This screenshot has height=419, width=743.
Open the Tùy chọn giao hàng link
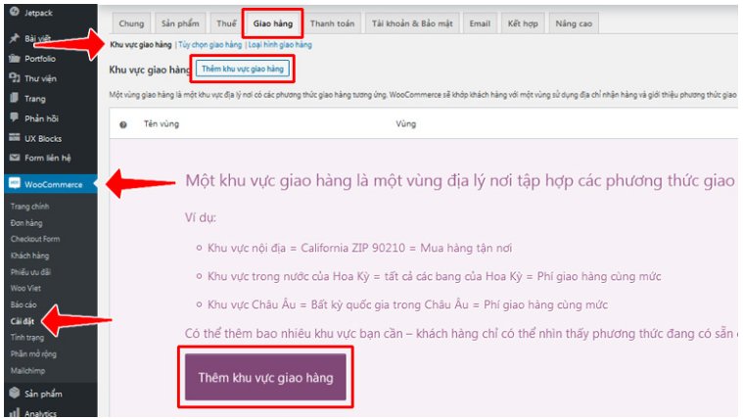tap(209, 45)
